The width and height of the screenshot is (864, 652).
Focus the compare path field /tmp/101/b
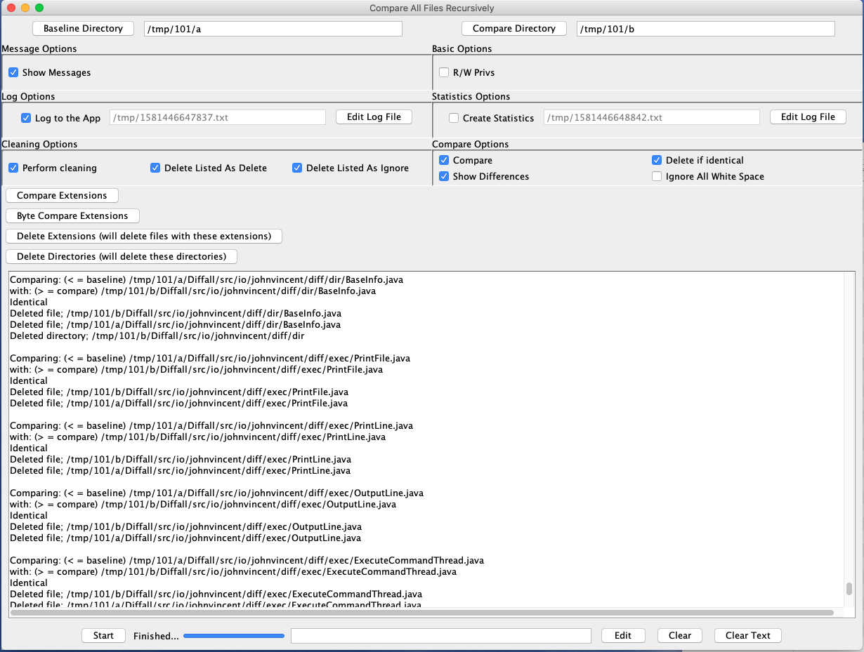pyautogui.click(x=705, y=29)
